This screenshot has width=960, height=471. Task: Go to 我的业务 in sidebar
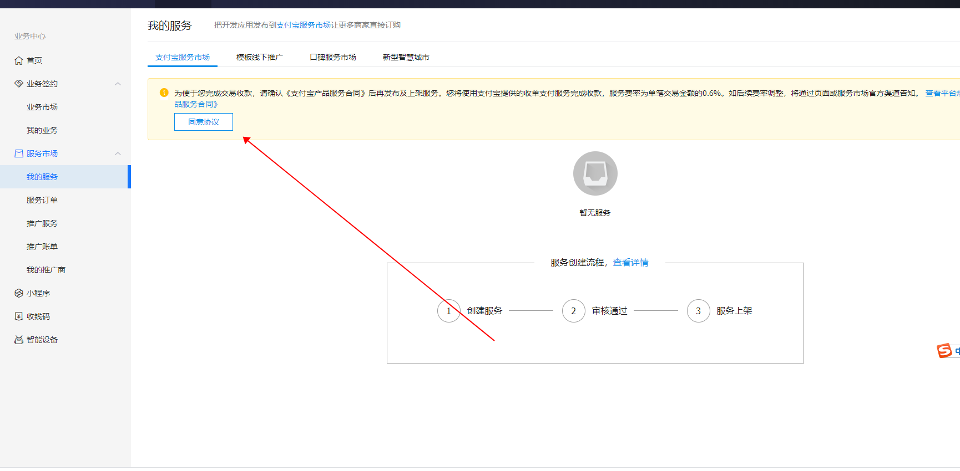tap(42, 130)
